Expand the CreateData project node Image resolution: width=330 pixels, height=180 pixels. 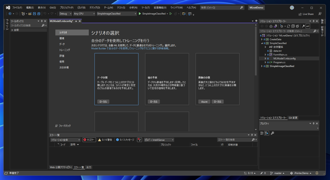click(x=262, y=39)
